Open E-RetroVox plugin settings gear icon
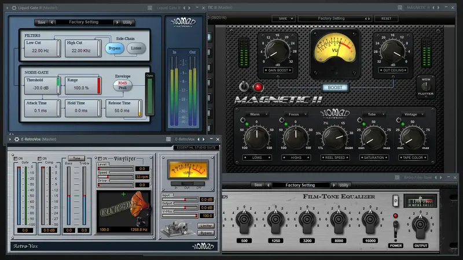The height and width of the screenshot is (260, 463). 17,139
